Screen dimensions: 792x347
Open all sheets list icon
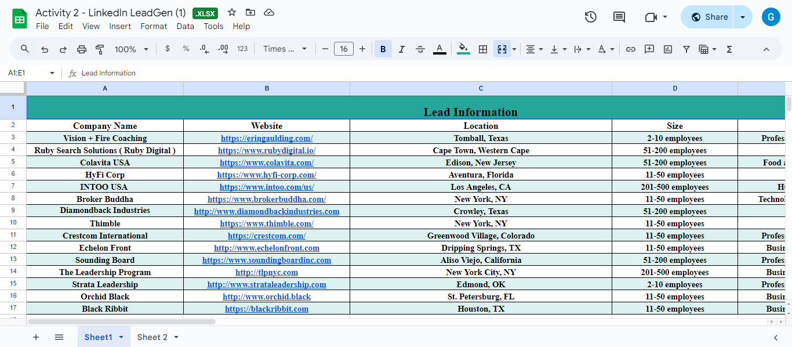tap(59, 337)
